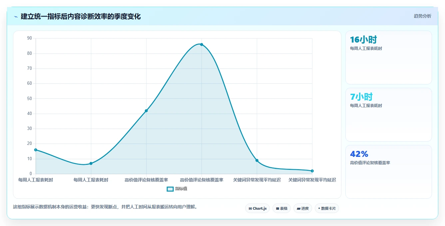Image resolution: width=445 pixels, height=226 pixels.
Task: Open the 16小时 metric card
Action: pyautogui.click(x=389, y=57)
